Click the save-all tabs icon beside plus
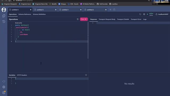The width and height of the screenshot is (170, 96). [114, 10]
